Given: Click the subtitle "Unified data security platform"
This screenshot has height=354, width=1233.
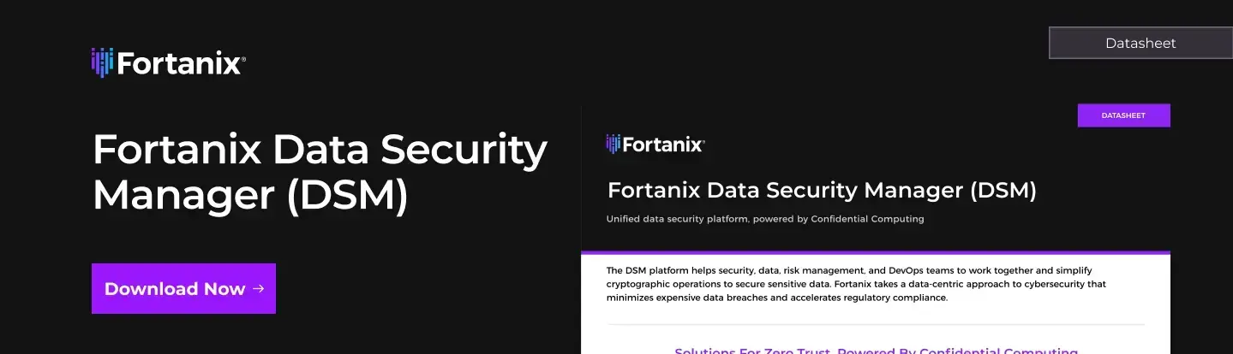Looking at the screenshot, I should click(677, 219).
